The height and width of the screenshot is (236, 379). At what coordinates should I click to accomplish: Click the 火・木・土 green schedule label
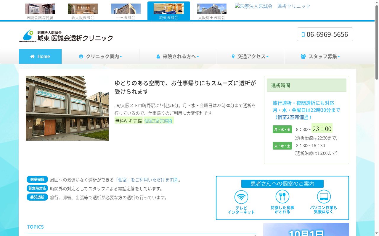coord(282,146)
